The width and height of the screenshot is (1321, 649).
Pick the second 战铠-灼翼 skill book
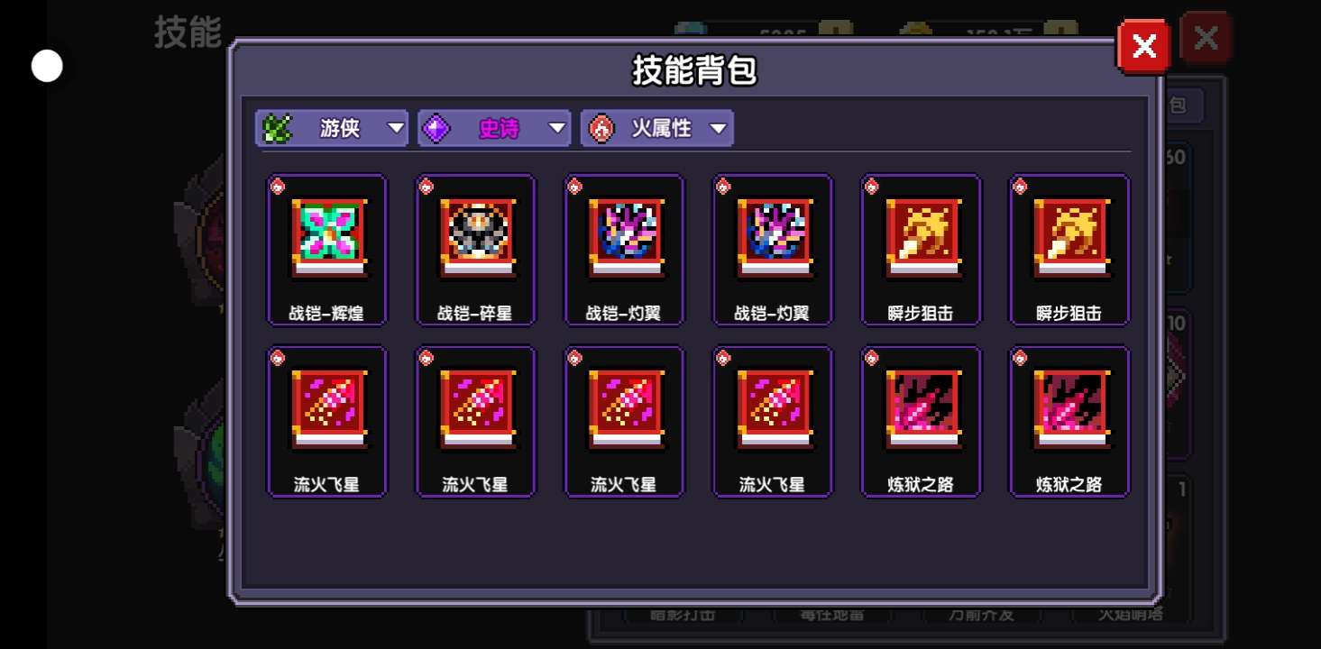773,250
